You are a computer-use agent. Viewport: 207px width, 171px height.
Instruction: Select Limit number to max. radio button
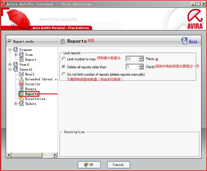tap(64, 59)
